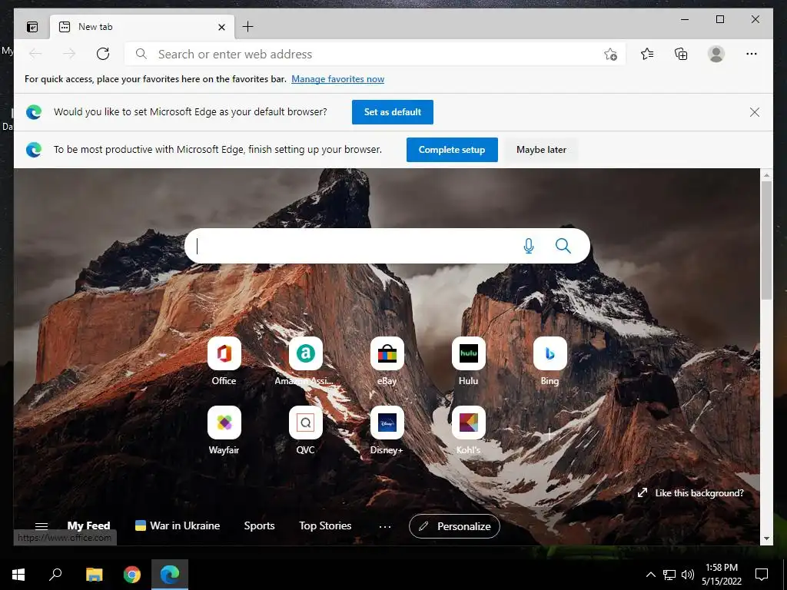Screen dimensions: 787x590
Task: Click the Refresh page icon
Action: [103, 54]
